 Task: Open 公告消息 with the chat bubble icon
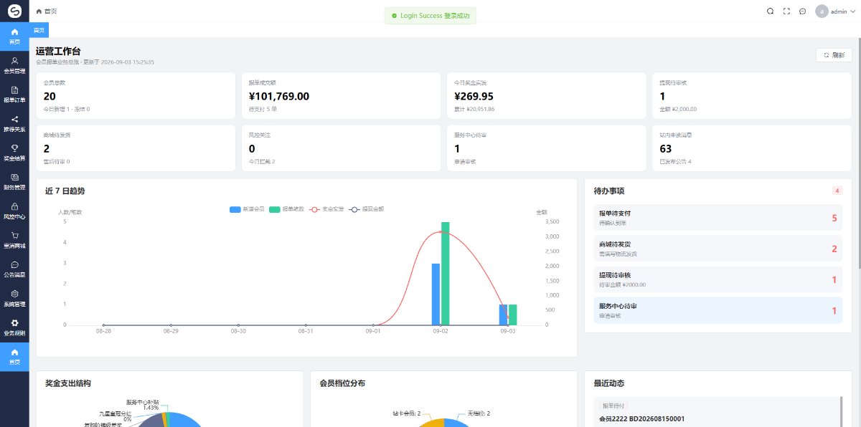pyautogui.click(x=14, y=269)
